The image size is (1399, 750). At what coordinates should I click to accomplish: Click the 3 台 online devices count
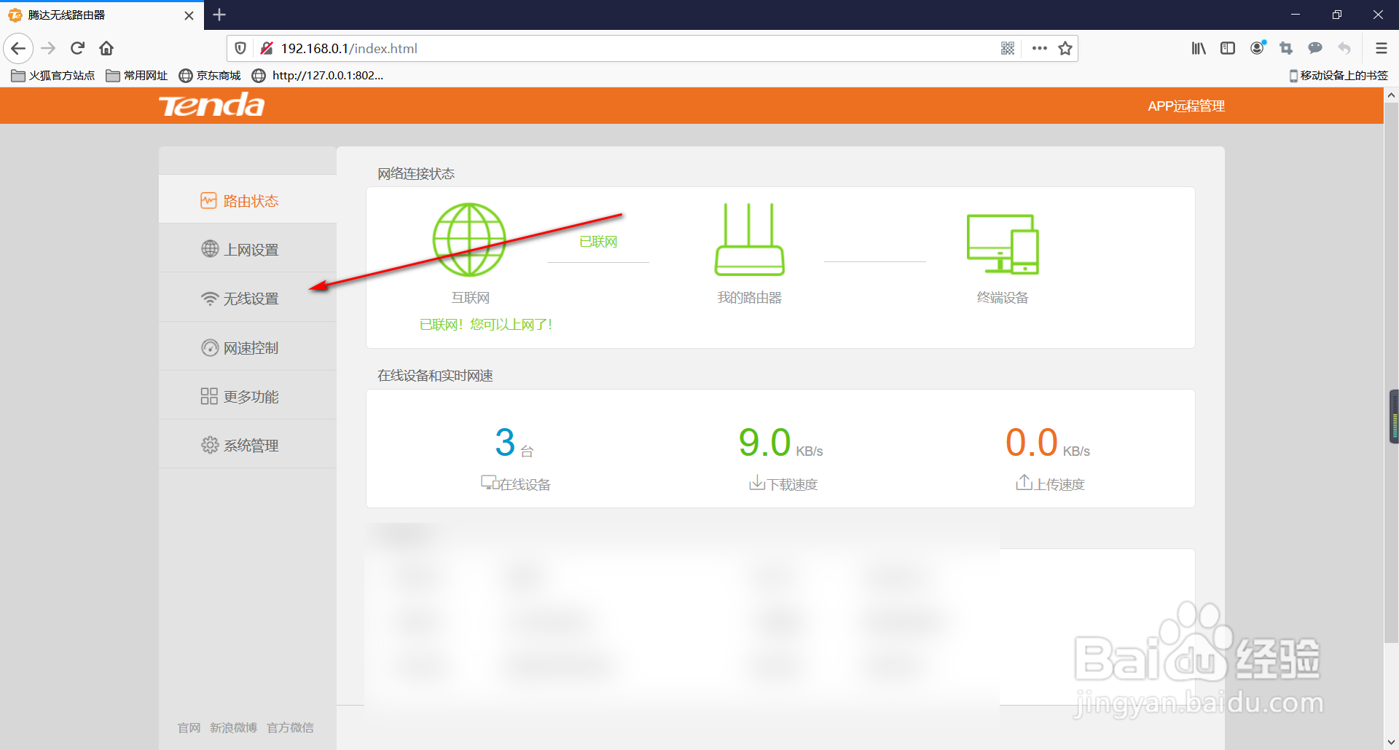[514, 443]
